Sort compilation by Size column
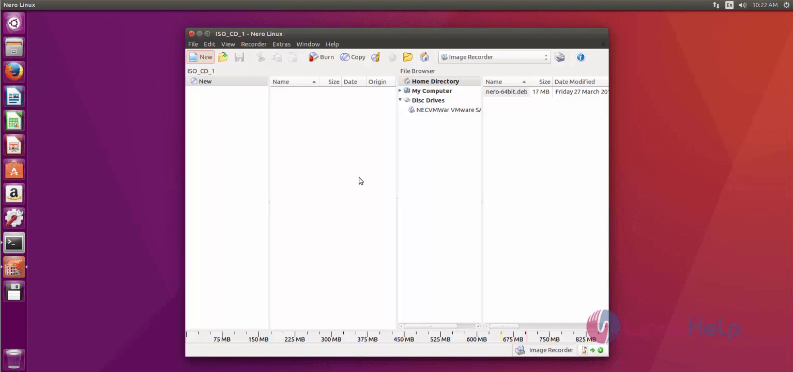This screenshot has height=372, width=794. click(x=330, y=82)
